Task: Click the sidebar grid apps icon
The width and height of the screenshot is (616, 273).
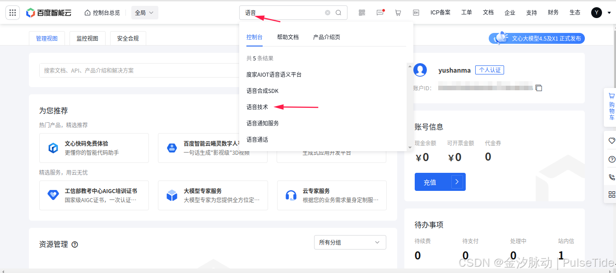Action: point(611,194)
